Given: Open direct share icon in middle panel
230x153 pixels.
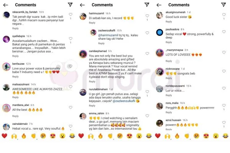Looking at the screenshot, I should click(x=147, y=5).
